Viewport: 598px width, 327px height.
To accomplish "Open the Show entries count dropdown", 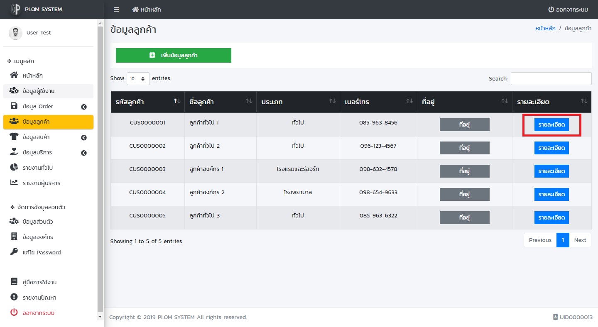I will [138, 78].
